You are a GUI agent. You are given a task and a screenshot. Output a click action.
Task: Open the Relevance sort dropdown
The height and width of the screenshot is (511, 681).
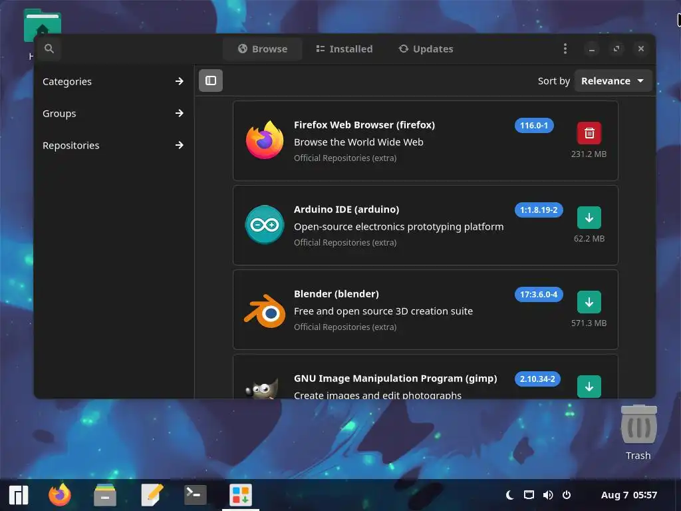(613, 81)
